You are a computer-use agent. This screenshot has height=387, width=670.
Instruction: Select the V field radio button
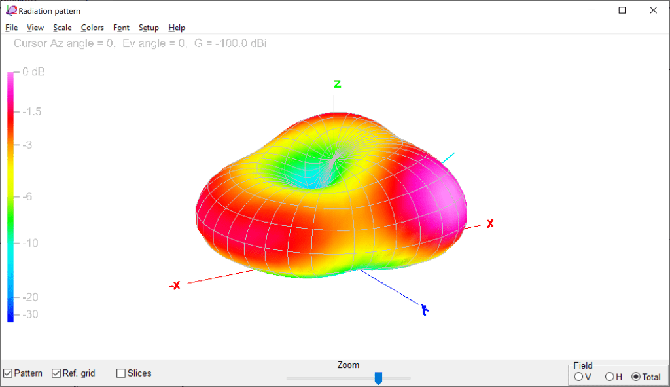578,377
